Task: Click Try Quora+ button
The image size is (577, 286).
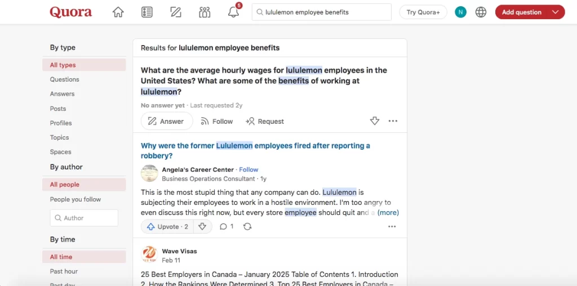Action: pyautogui.click(x=423, y=12)
